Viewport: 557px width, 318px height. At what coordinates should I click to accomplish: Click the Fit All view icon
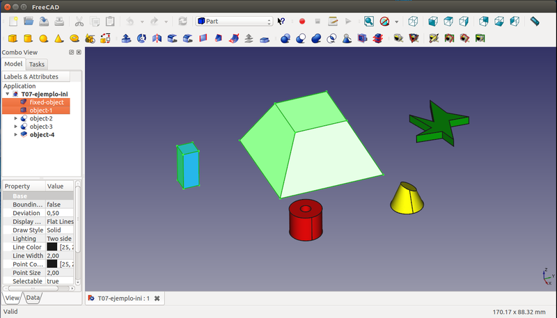(368, 21)
